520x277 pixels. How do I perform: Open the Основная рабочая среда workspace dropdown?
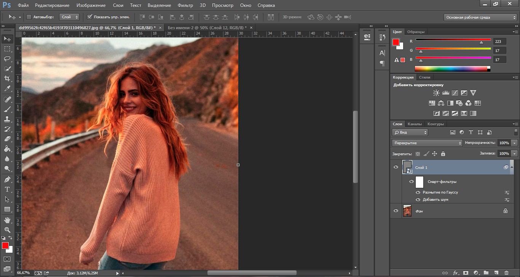point(480,17)
